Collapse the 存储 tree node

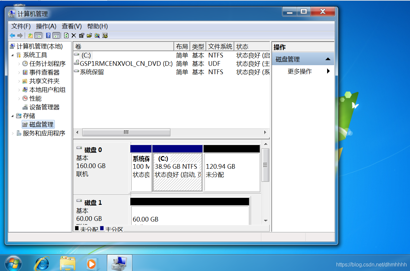[12, 116]
